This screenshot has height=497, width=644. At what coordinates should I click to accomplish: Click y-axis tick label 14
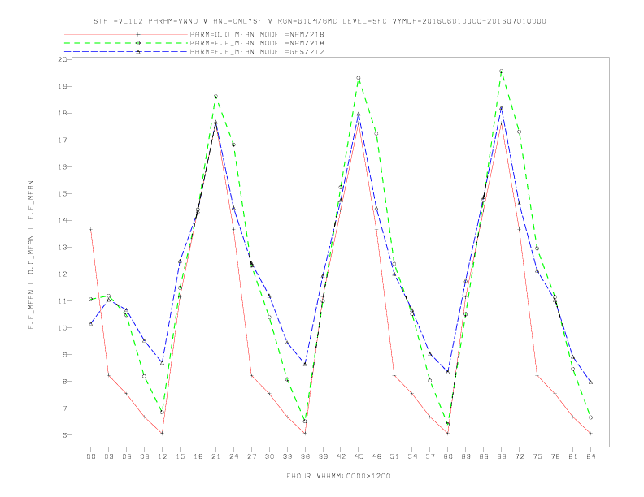click(x=63, y=221)
